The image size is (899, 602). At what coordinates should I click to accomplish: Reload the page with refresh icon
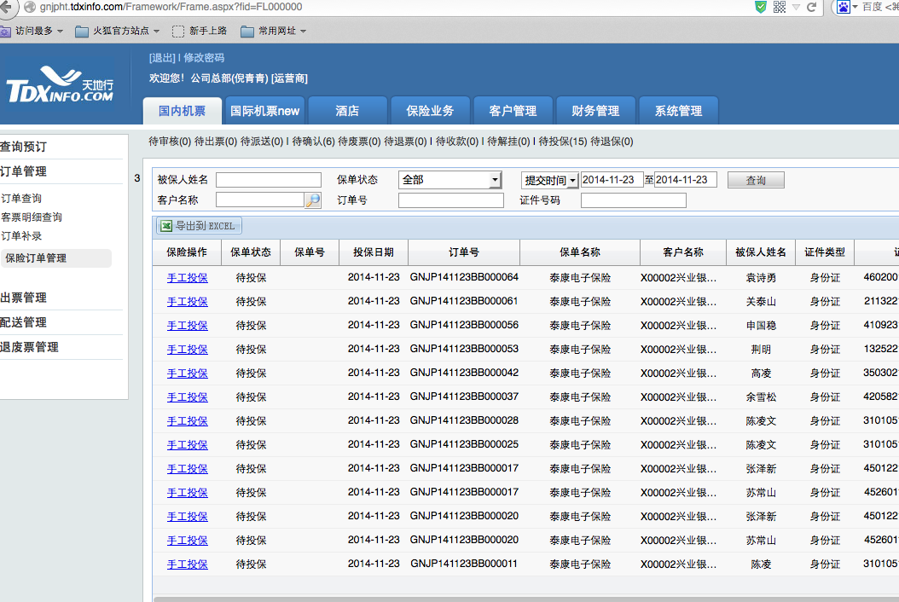pos(811,7)
